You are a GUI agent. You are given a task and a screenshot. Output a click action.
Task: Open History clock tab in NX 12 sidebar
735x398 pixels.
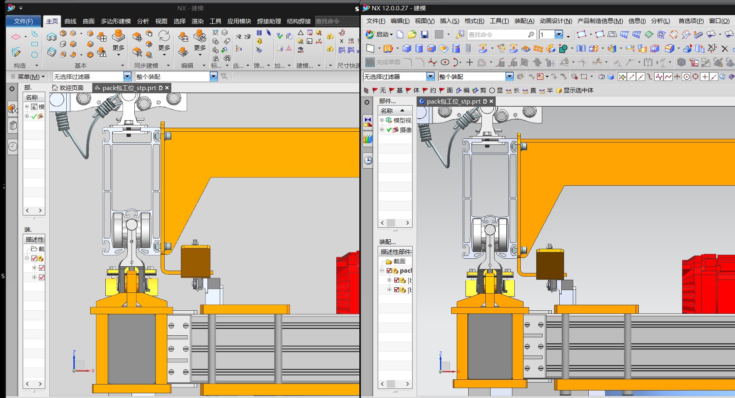point(368,160)
